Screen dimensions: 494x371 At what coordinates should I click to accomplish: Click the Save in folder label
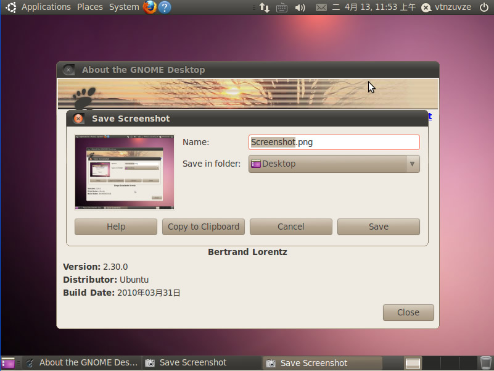coord(212,164)
